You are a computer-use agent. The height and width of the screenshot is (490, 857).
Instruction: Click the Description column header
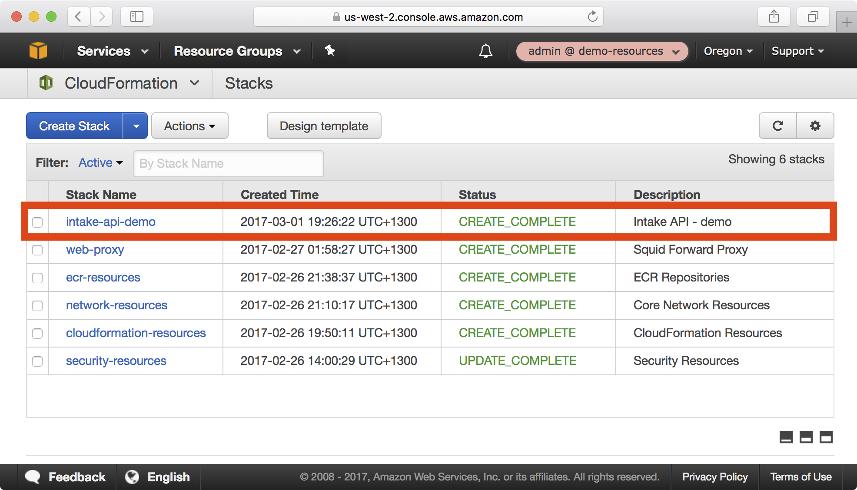pyautogui.click(x=667, y=195)
